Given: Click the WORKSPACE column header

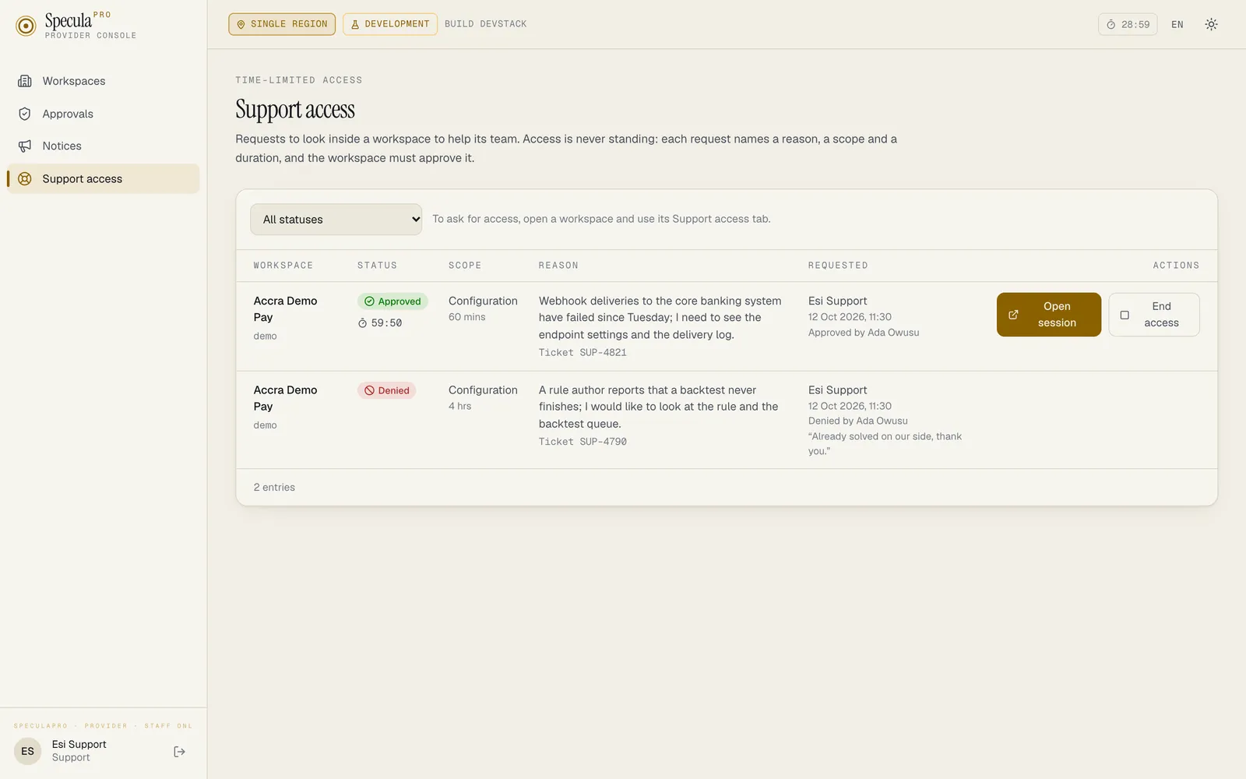Looking at the screenshot, I should pos(283,266).
